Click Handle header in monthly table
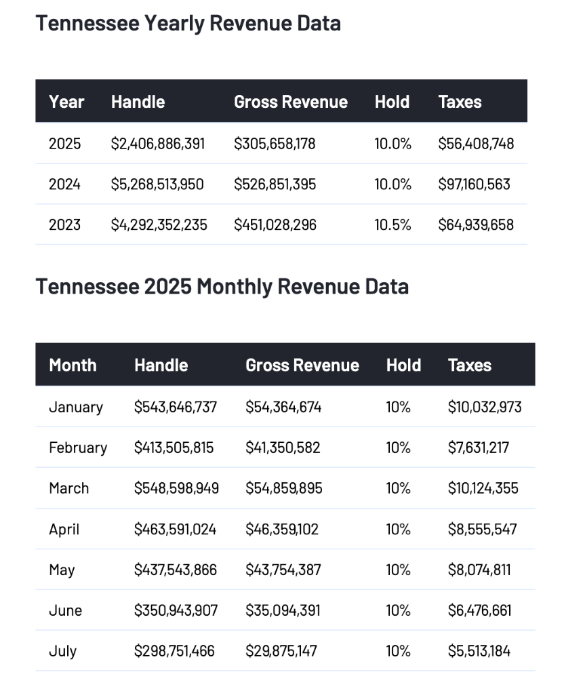583x689 pixels. click(161, 365)
